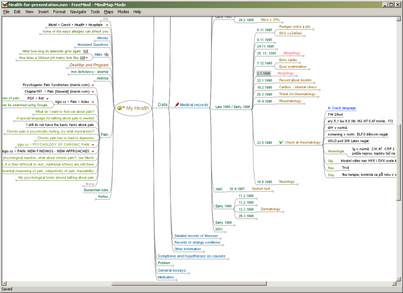The height and width of the screenshot is (293, 403).
Task: Open the Navigate menu
Action: pos(78,11)
